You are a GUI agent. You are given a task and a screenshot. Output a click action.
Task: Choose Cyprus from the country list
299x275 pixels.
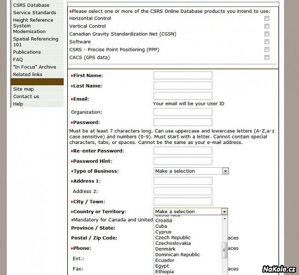click(163, 232)
